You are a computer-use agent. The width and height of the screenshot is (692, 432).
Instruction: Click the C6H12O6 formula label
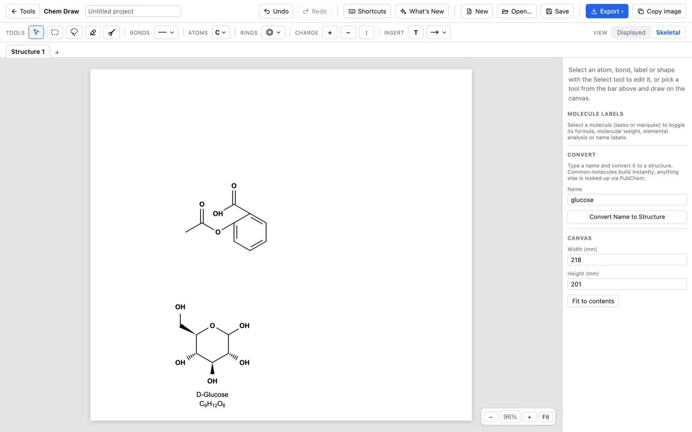(212, 404)
